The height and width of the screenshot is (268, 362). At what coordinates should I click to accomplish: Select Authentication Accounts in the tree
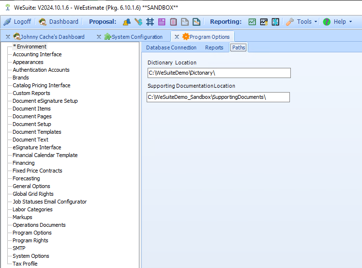point(41,70)
